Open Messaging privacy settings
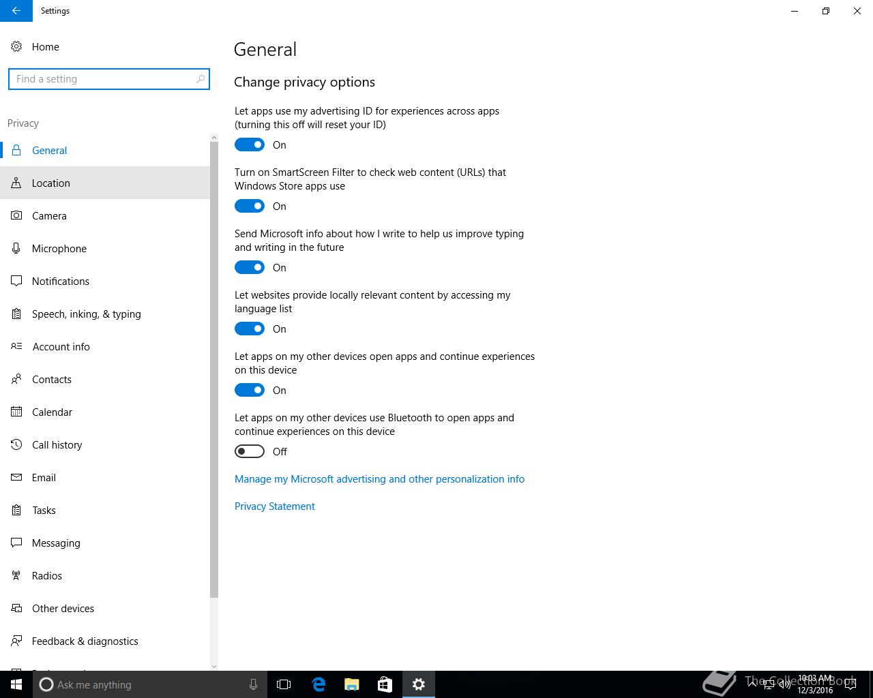 coord(105,543)
